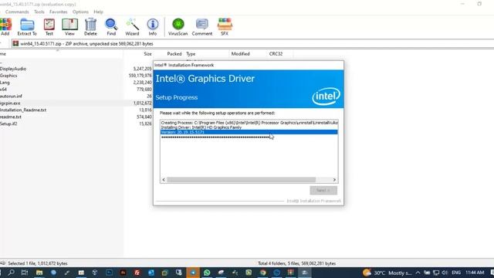This screenshot has width=494, height=278.
Task: Open the weather widget showing 30°C
Action: point(387,273)
